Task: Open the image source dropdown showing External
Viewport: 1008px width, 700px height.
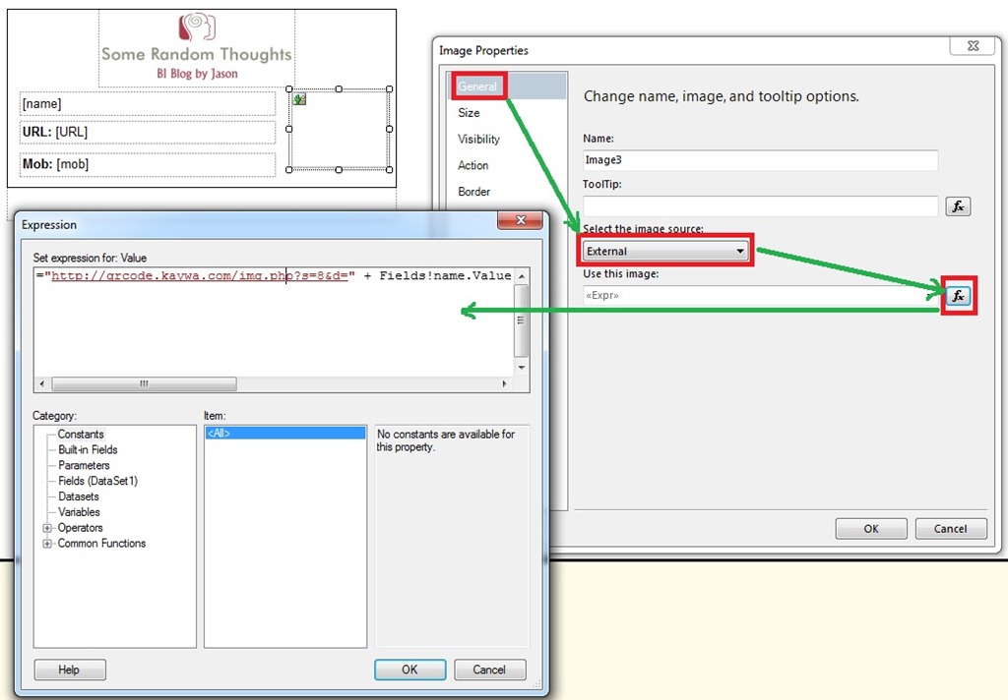Action: (665, 251)
